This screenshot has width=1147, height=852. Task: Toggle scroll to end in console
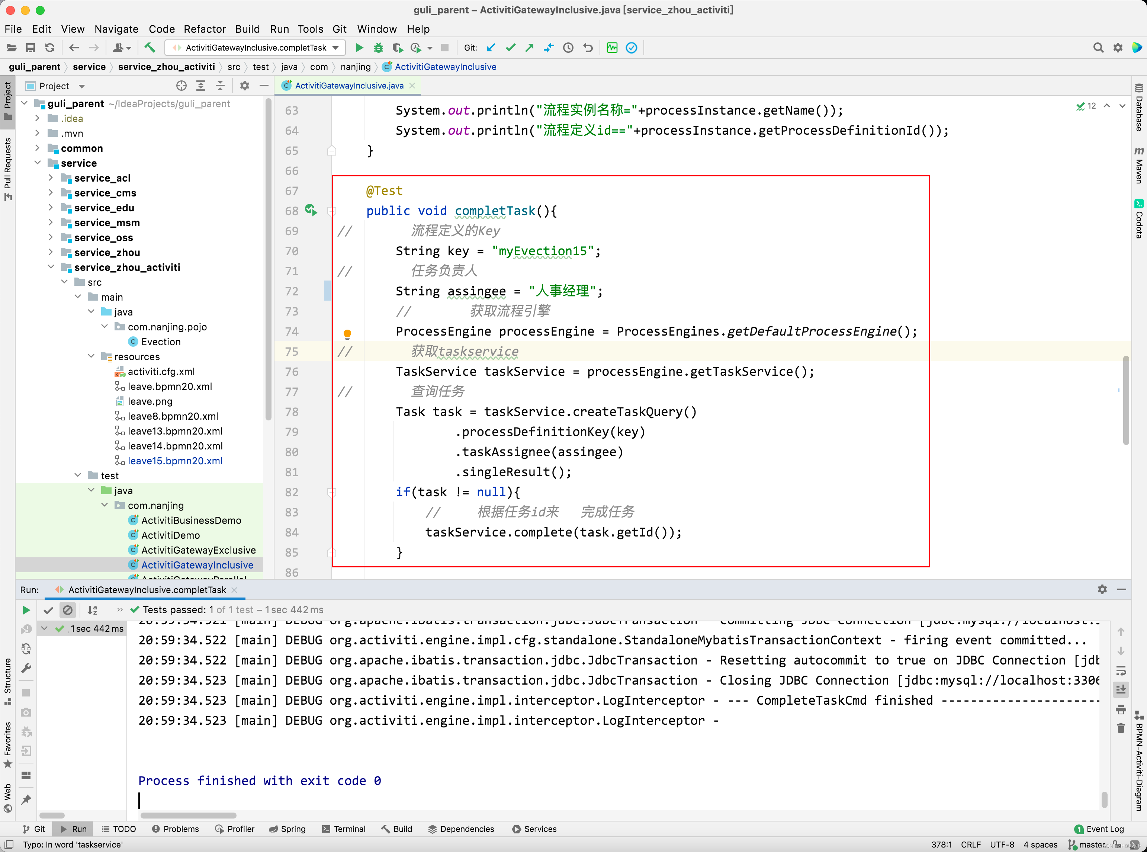(1121, 689)
